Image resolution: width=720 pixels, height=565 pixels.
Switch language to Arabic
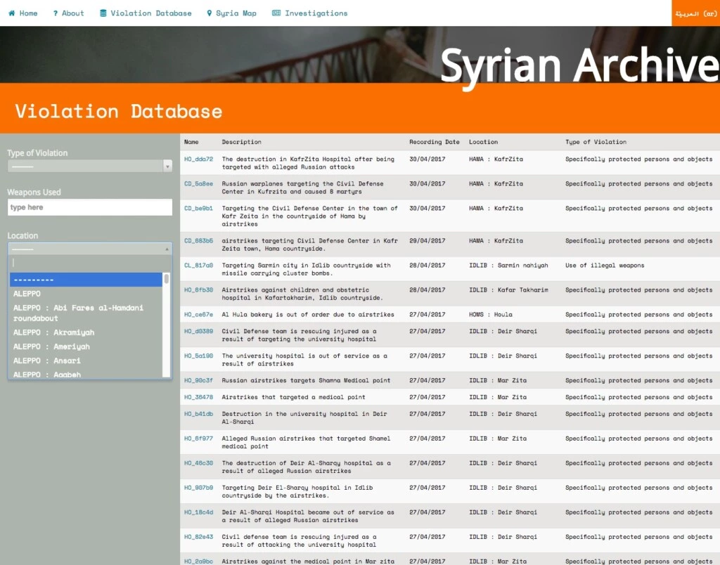pos(695,13)
